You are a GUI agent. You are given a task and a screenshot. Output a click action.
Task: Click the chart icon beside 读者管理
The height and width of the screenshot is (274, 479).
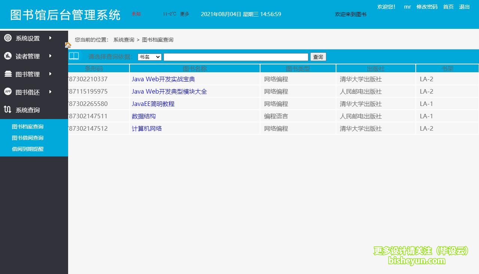7,56
